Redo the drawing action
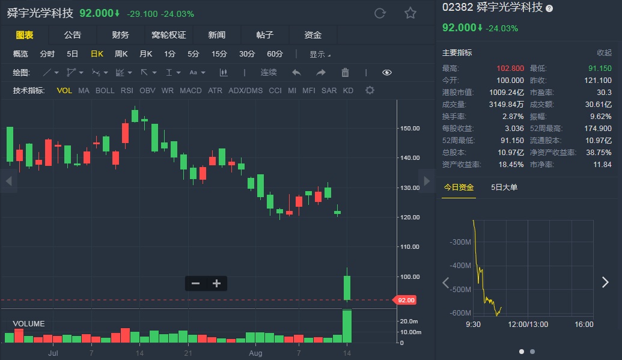 (x=321, y=73)
